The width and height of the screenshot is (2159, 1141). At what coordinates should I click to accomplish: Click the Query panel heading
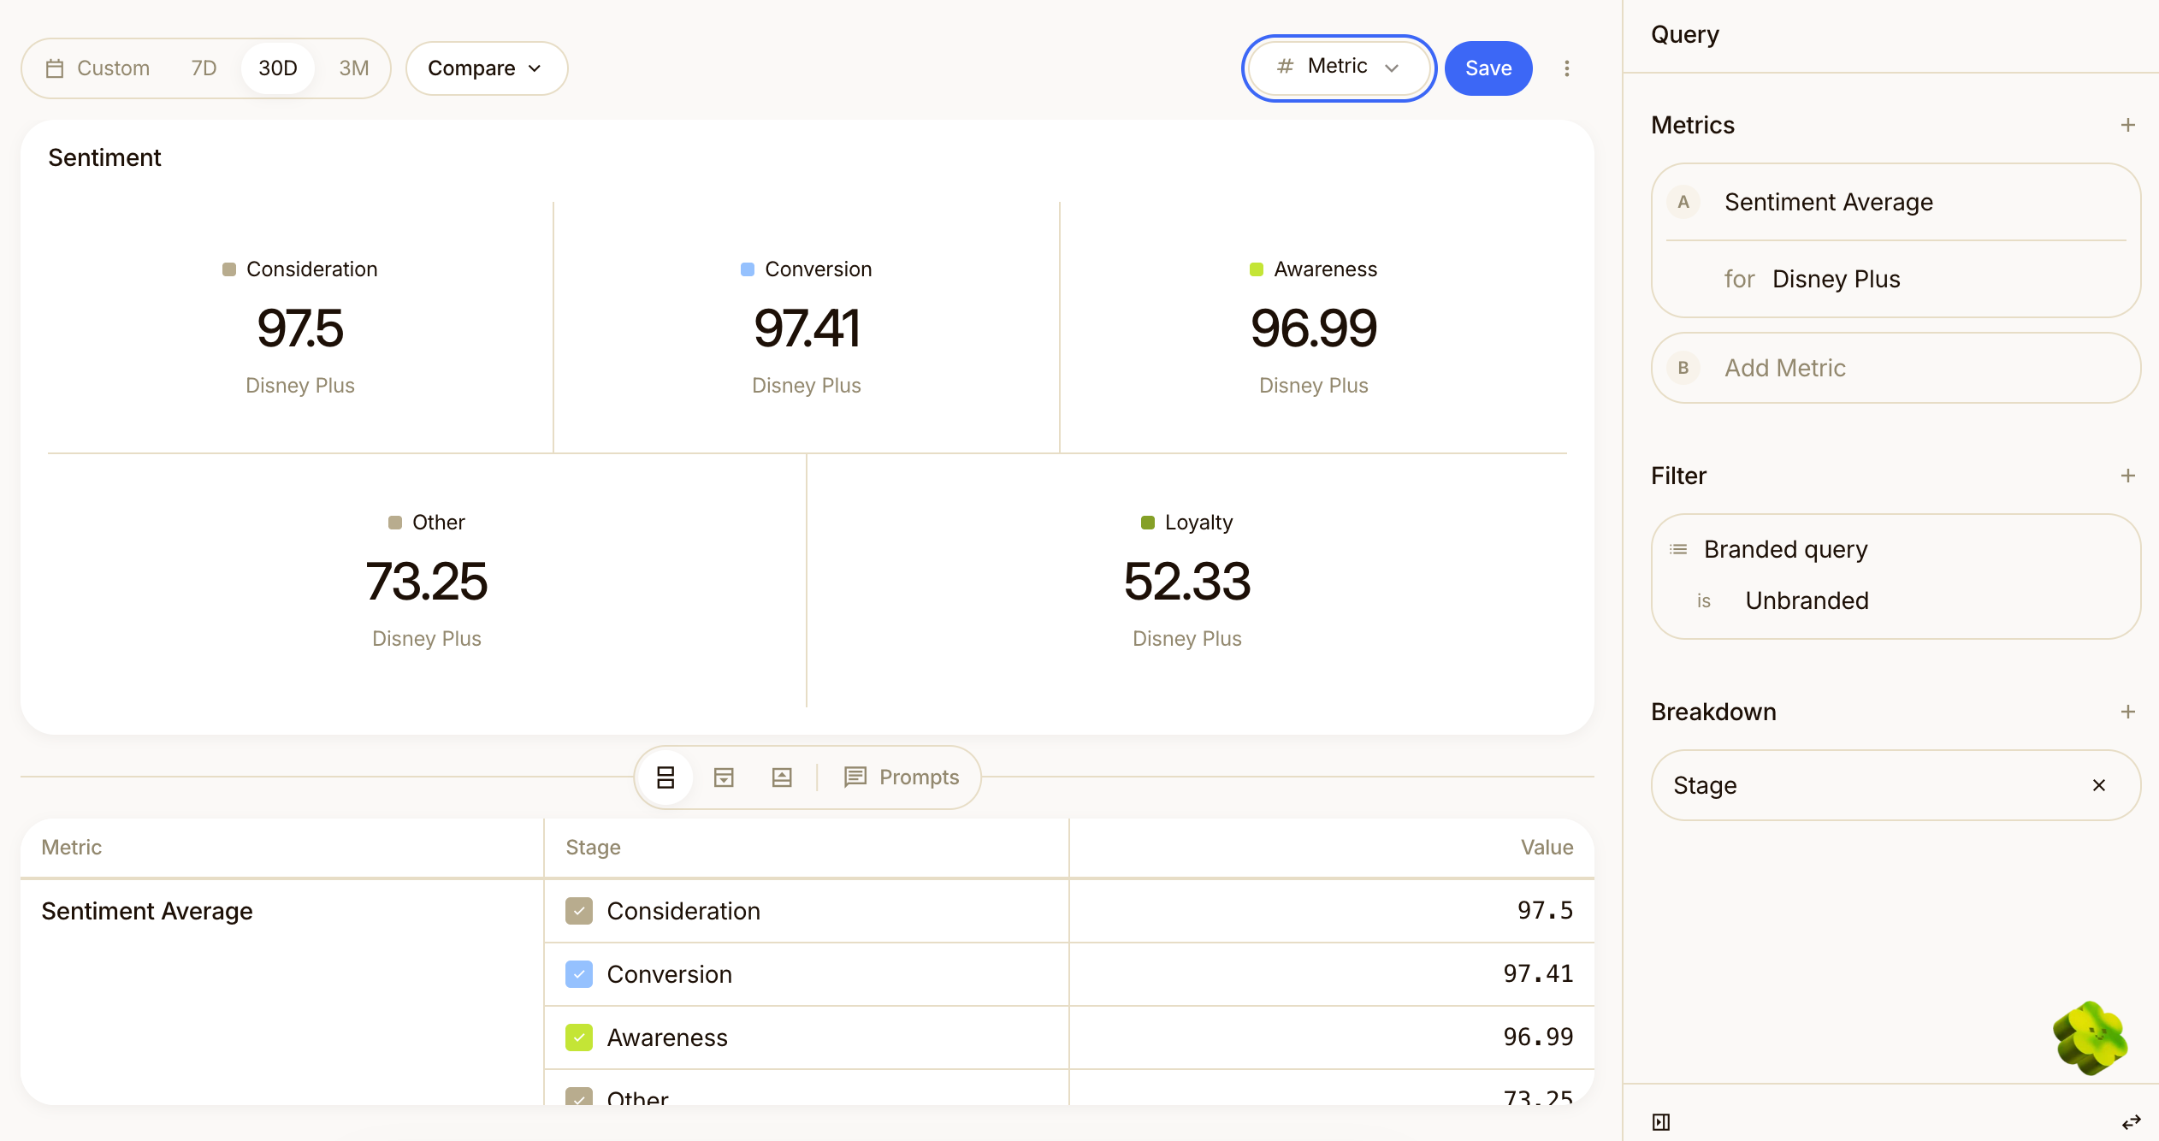[x=1685, y=34]
